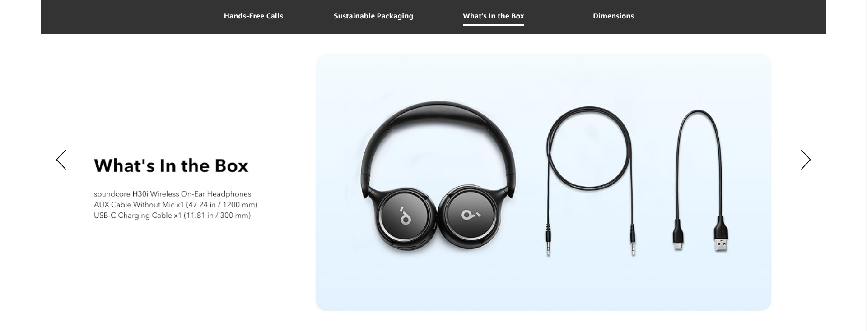Click the soundcore logo on left ear cup
867x331 pixels.
pyautogui.click(x=405, y=216)
